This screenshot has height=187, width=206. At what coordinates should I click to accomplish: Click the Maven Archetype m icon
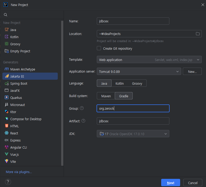click(7, 69)
